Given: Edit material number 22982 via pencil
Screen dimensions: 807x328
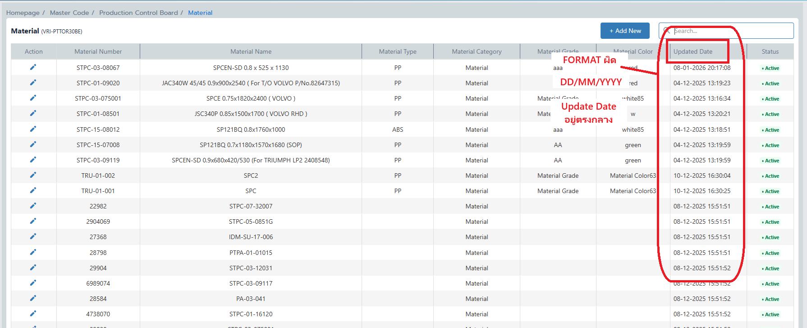Looking at the screenshot, I should [33, 206].
